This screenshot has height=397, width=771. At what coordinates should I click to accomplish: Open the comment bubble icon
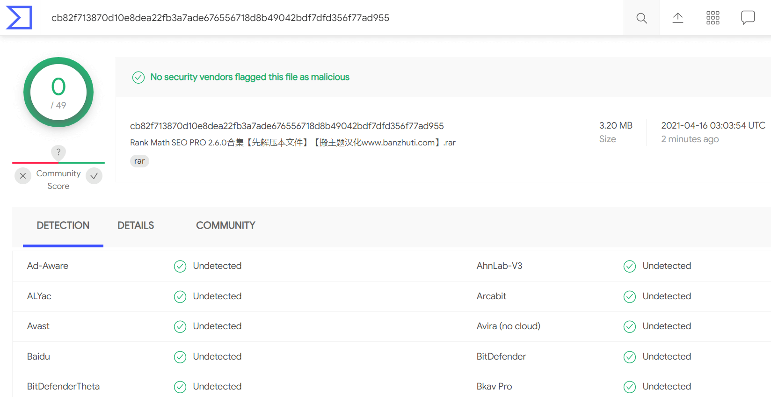748,18
